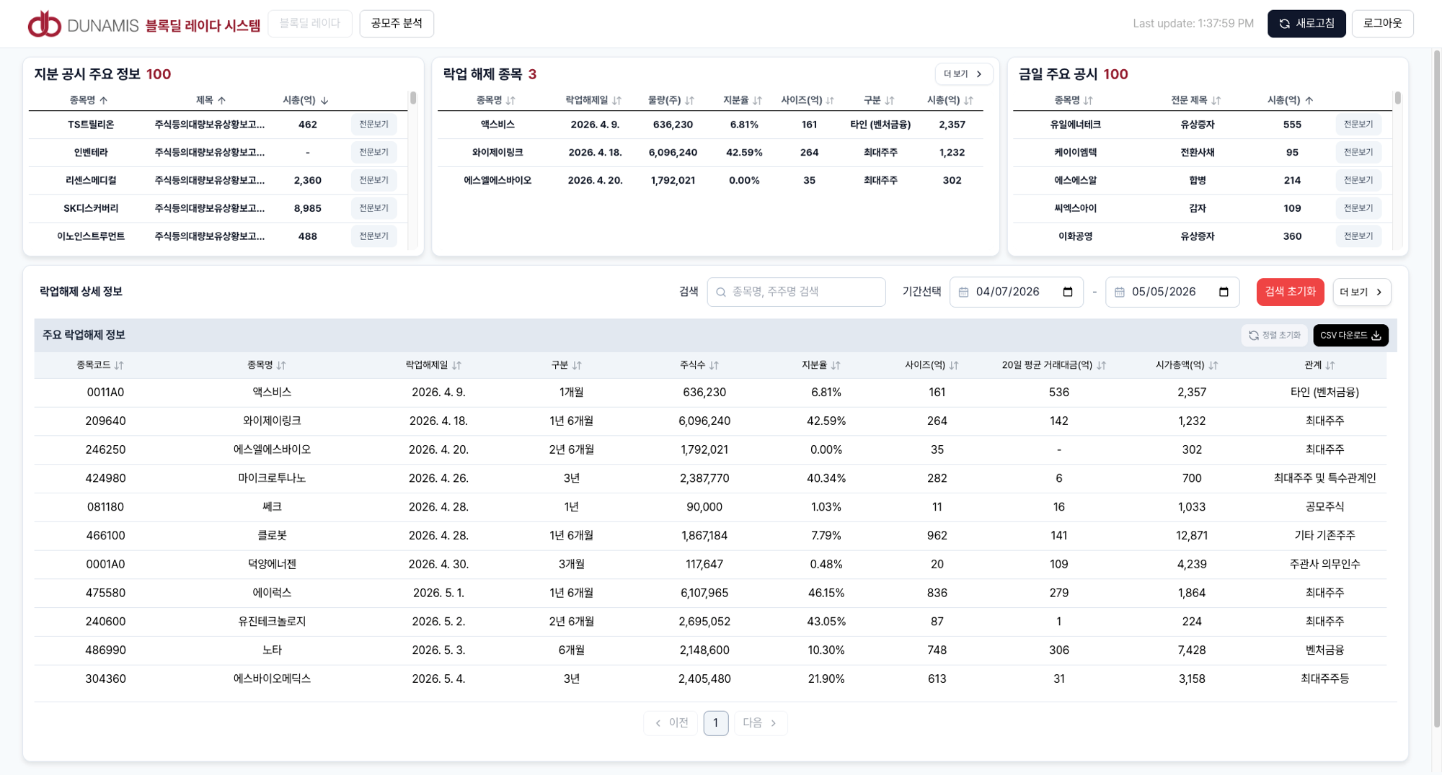
Task: Open 전문보기 for 케이이엠텍
Action: (x=1358, y=153)
